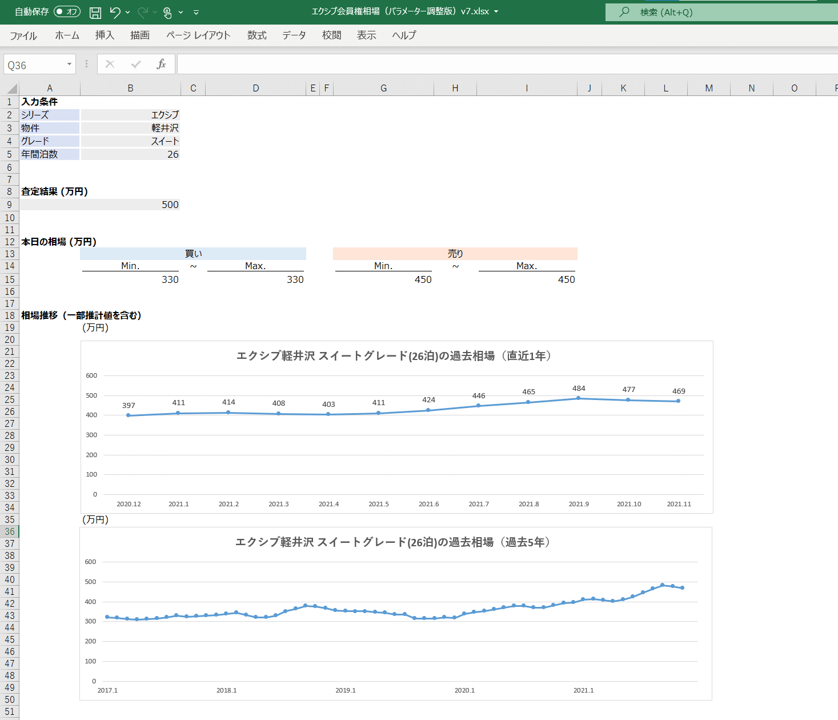The height and width of the screenshot is (720, 838).
Task: Click the 直近1年 chart title
Action: click(x=395, y=356)
